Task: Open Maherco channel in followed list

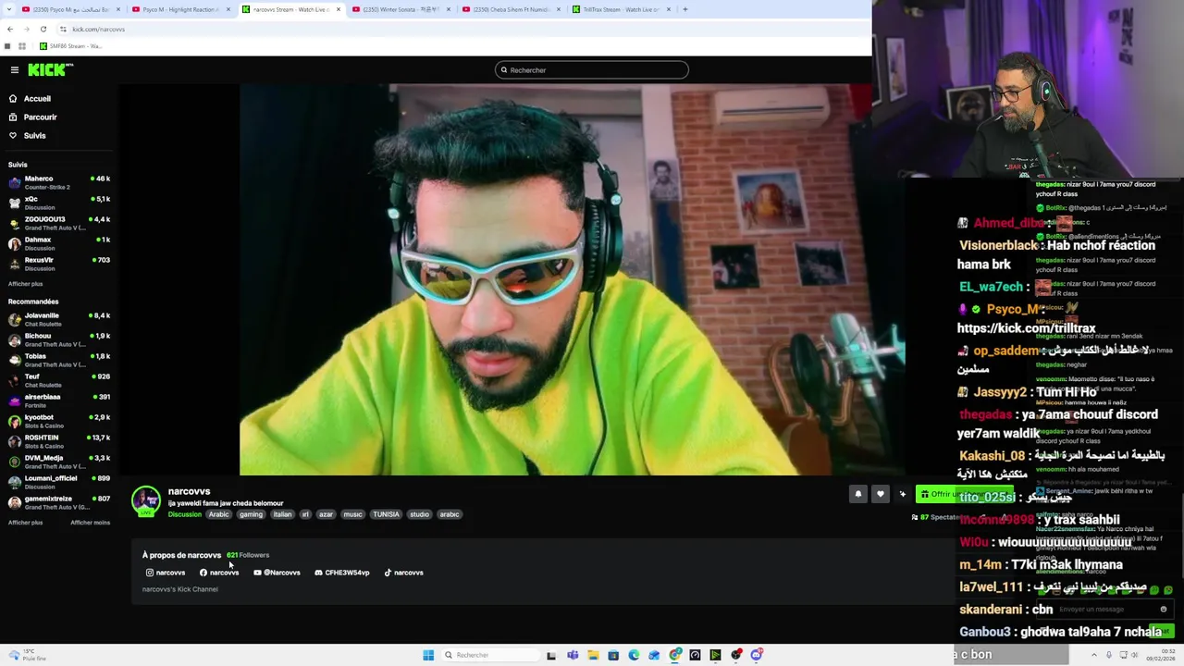Action: pyautogui.click(x=59, y=182)
